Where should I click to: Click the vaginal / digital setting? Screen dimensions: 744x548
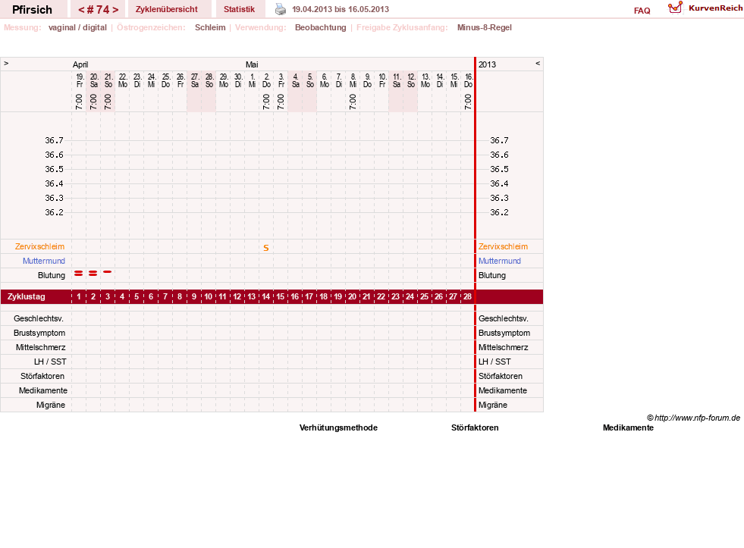(77, 27)
